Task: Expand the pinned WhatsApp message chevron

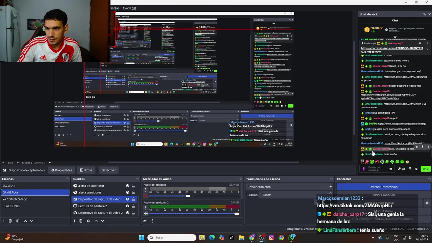Action: (427, 49)
